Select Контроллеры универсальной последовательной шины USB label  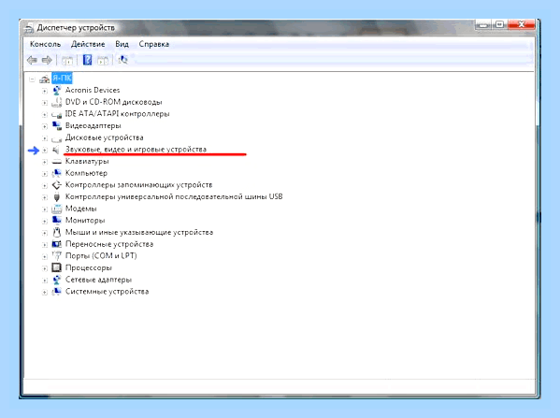click(174, 196)
